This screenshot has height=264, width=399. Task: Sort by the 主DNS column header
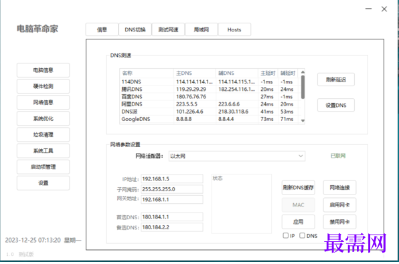tap(195, 73)
